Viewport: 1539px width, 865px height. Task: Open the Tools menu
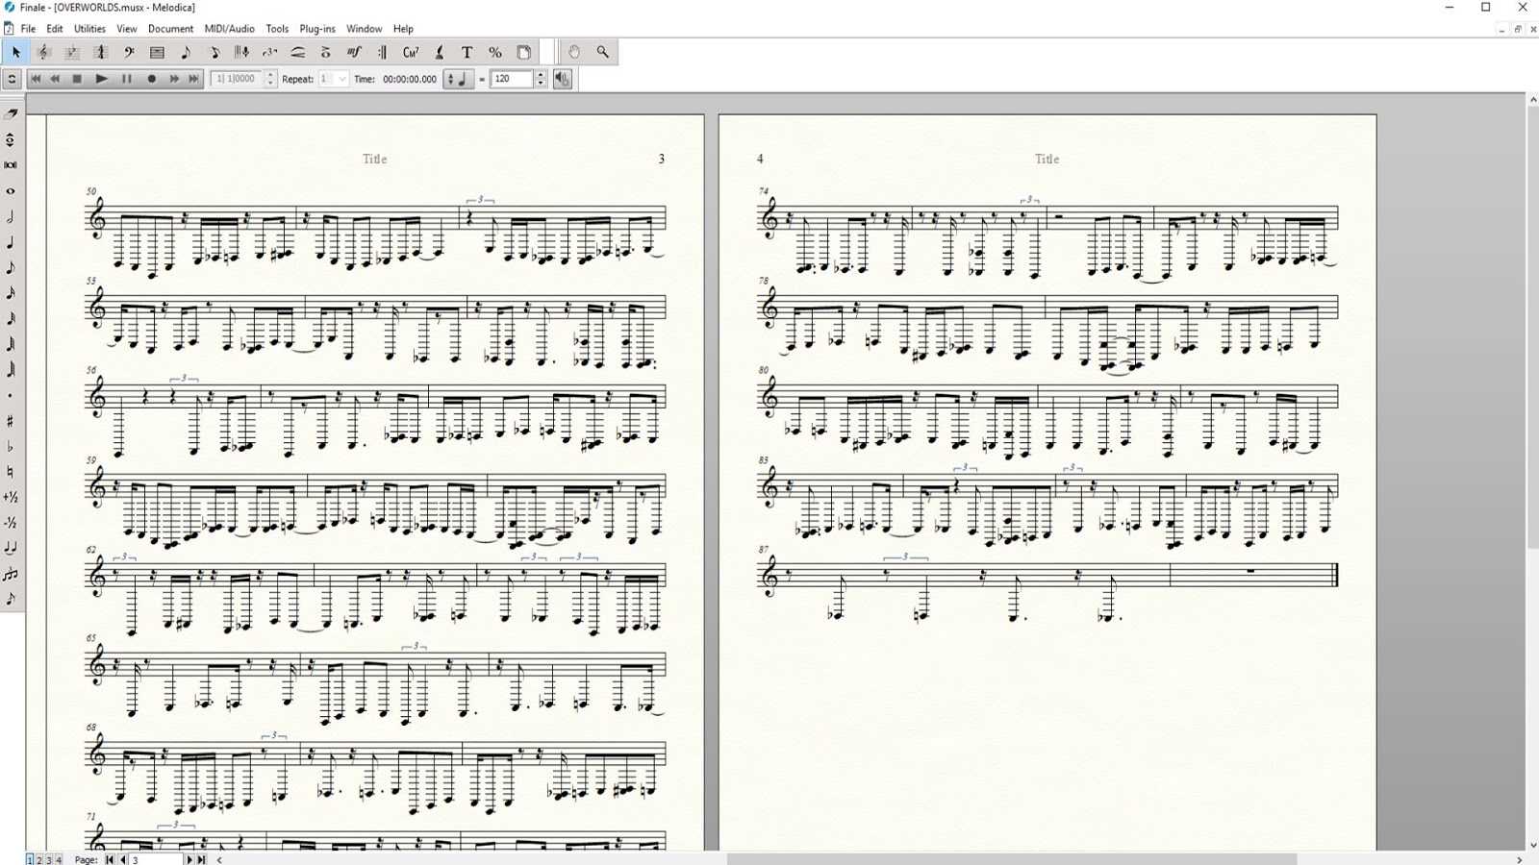(277, 29)
